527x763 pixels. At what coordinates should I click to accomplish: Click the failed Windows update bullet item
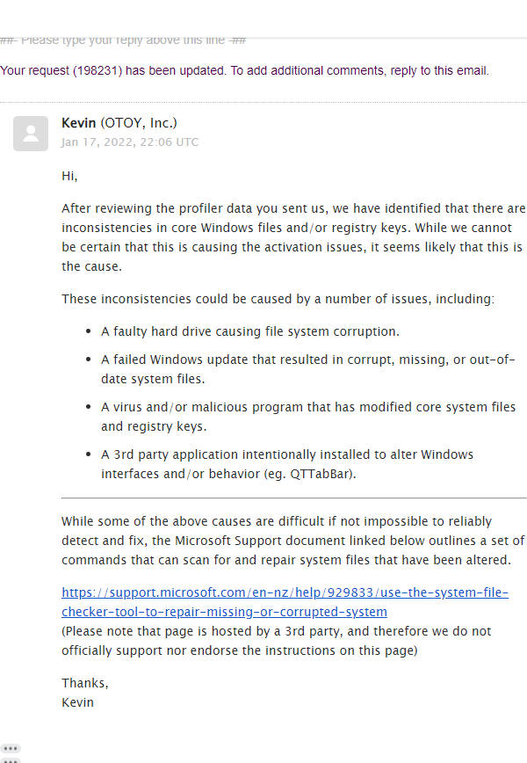(x=307, y=369)
